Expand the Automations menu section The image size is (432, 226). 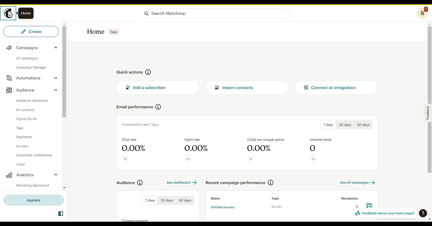[x=56, y=78]
